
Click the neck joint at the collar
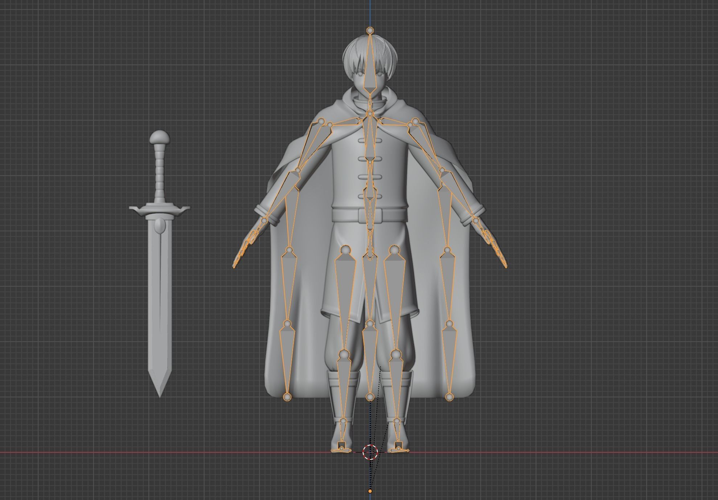pyautogui.click(x=370, y=114)
